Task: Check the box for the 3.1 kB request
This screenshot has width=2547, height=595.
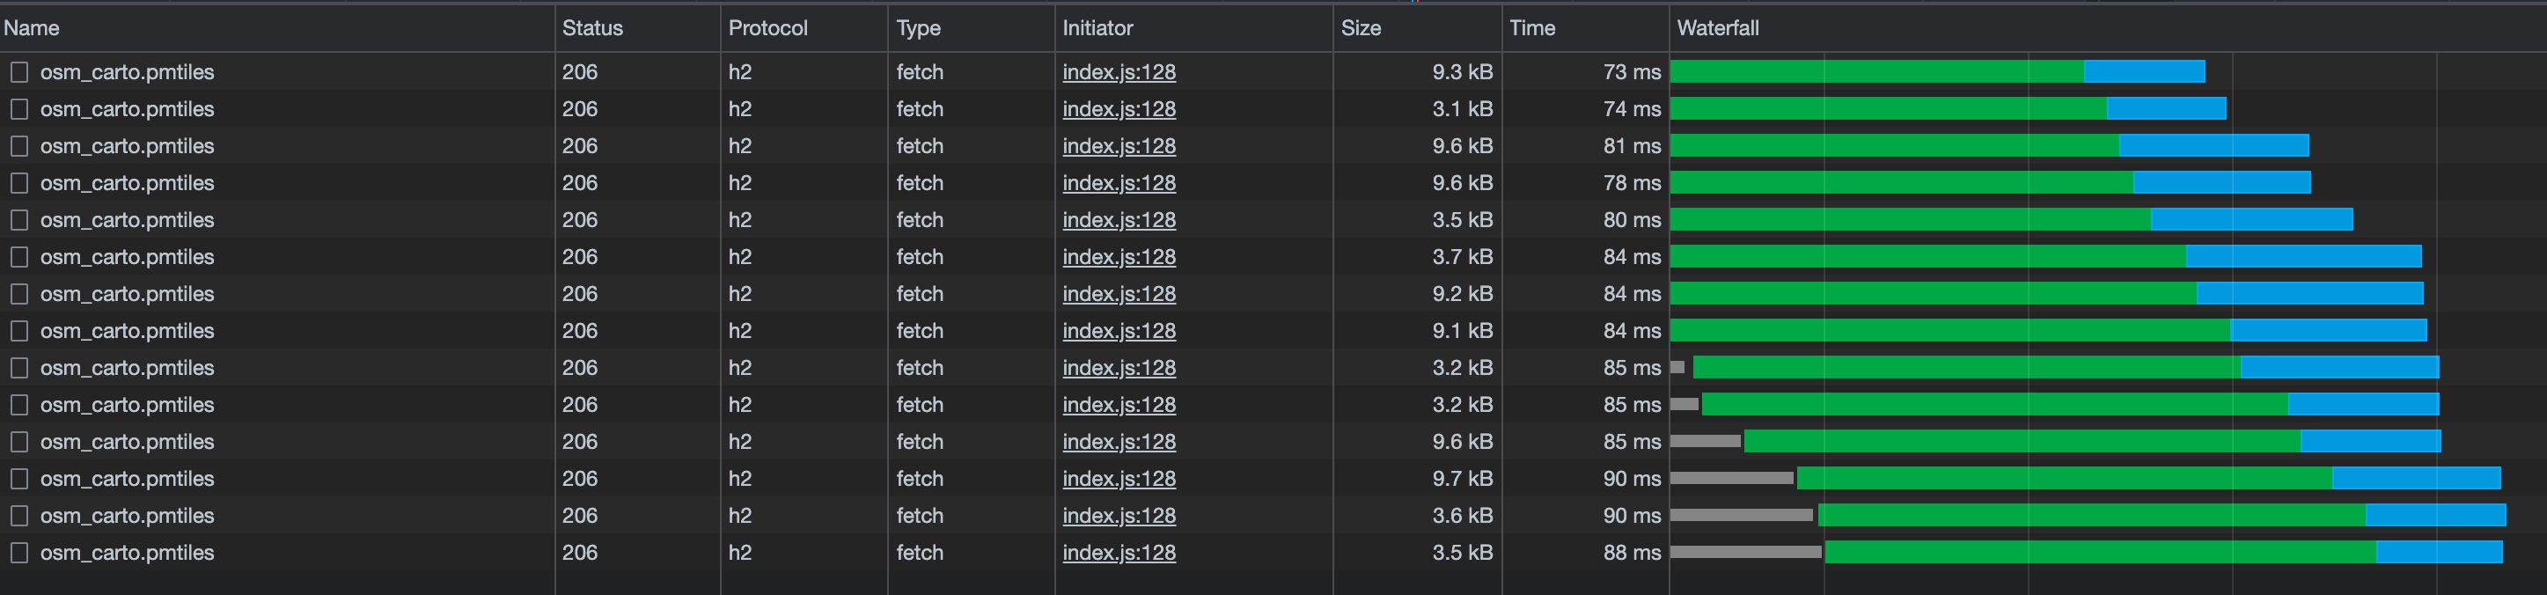Action: [x=18, y=109]
